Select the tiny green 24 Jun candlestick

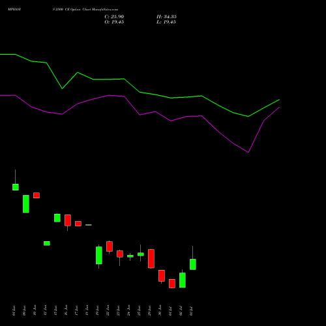tap(130, 256)
